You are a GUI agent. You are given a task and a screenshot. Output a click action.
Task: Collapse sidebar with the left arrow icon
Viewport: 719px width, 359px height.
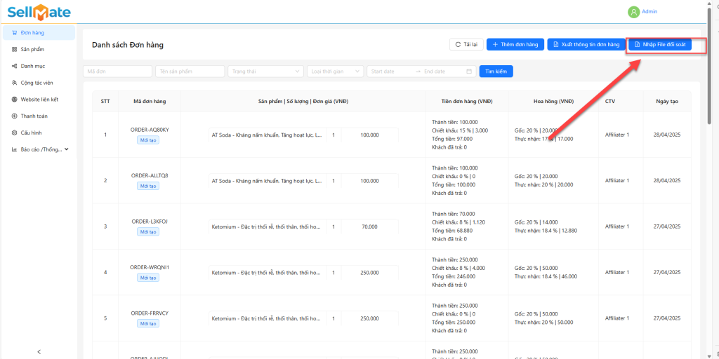tap(39, 351)
